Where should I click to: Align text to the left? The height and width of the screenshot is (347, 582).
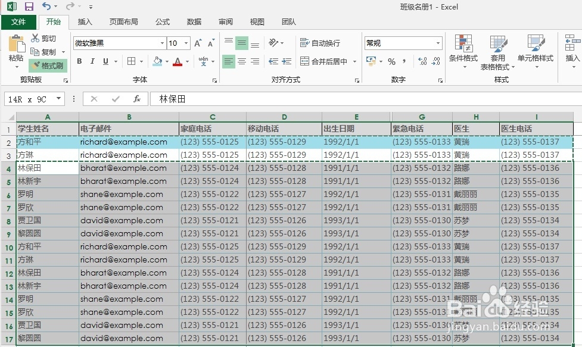coord(229,61)
